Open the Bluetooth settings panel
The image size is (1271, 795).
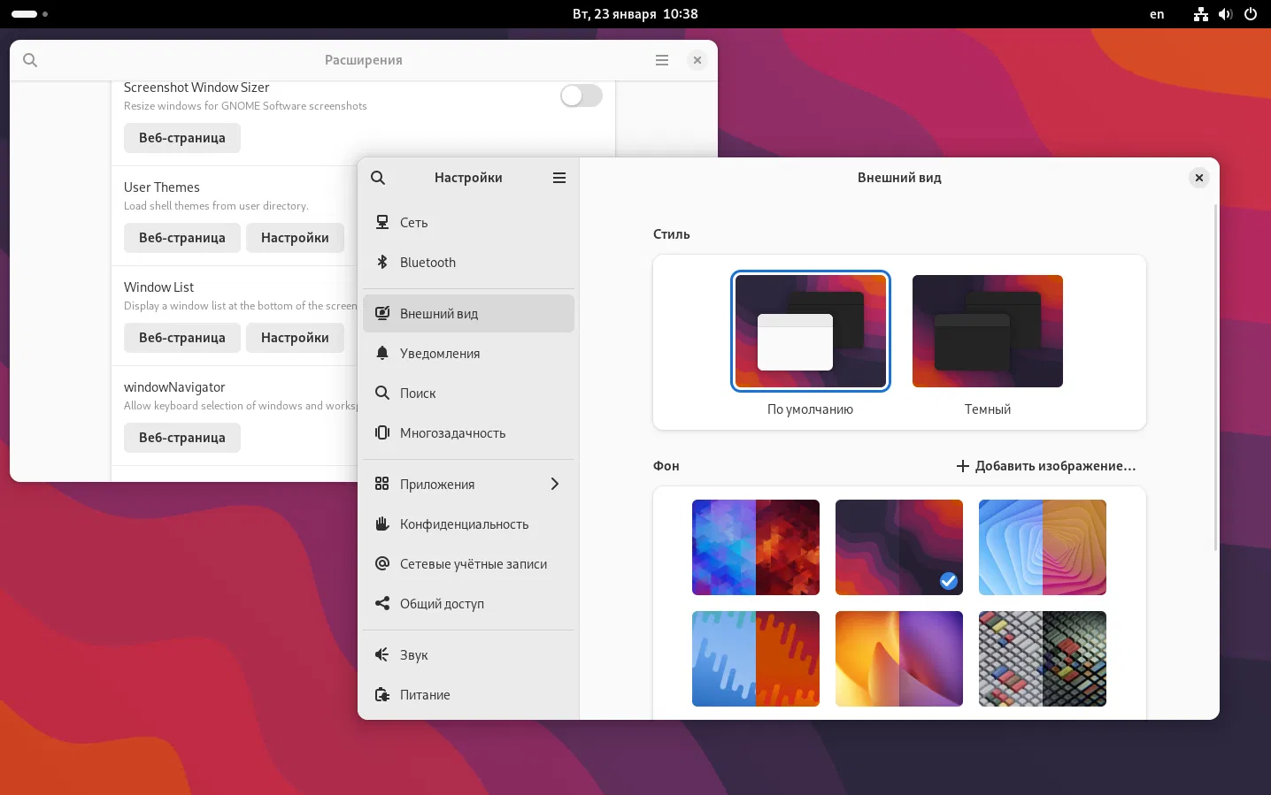pos(469,263)
